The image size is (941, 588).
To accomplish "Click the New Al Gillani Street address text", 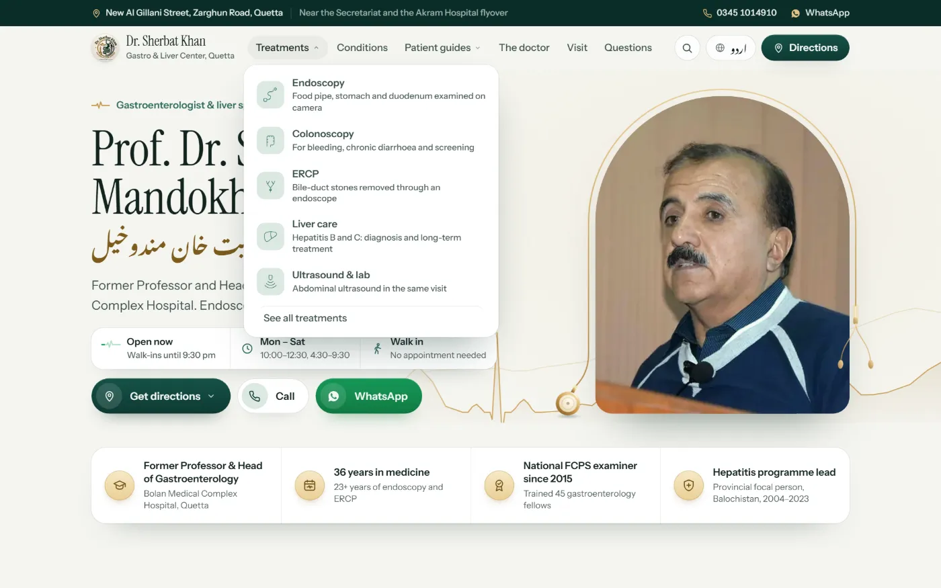I will click(x=194, y=13).
